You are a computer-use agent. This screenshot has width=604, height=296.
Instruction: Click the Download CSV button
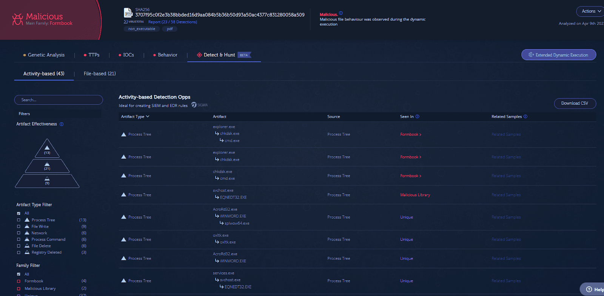[x=575, y=103]
